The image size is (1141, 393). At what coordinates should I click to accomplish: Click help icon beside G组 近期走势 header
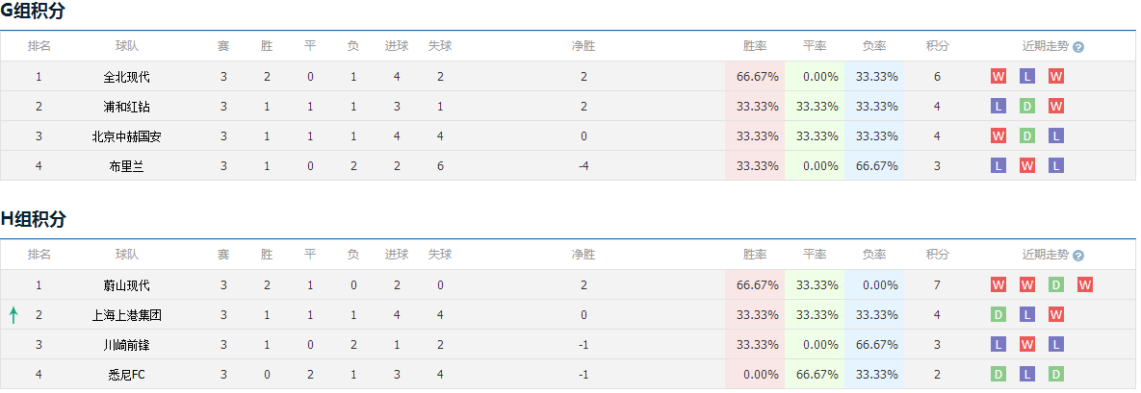tap(1077, 47)
